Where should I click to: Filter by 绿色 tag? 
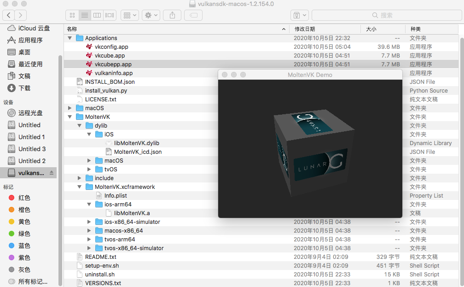pyautogui.click(x=19, y=234)
